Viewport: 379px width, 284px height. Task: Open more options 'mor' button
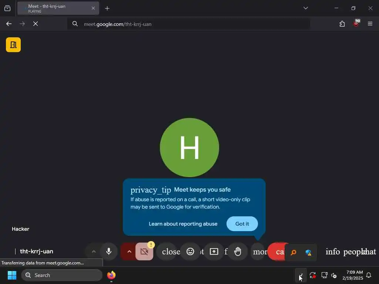(x=259, y=251)
